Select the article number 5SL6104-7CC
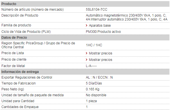 click(97, 10)
